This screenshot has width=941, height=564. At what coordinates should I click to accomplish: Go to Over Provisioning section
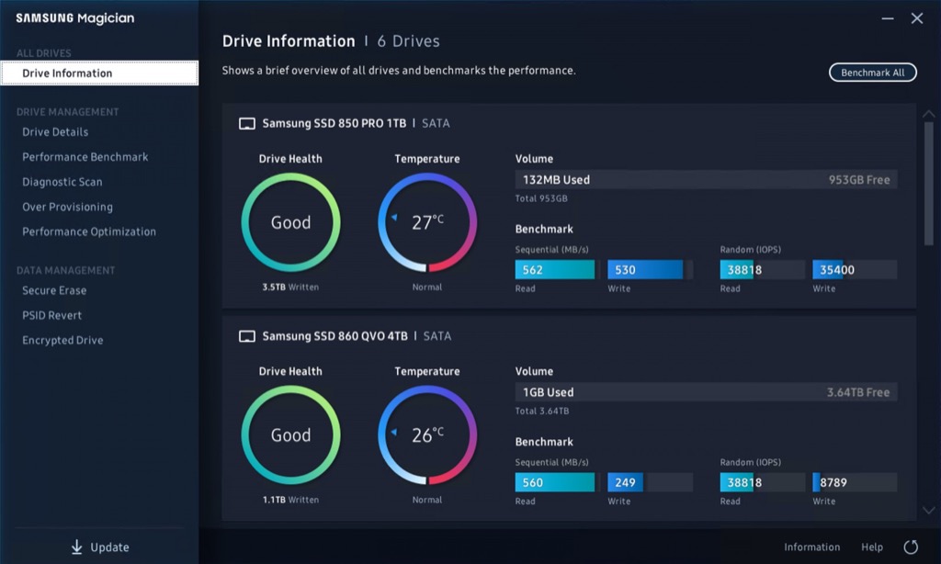67,208
